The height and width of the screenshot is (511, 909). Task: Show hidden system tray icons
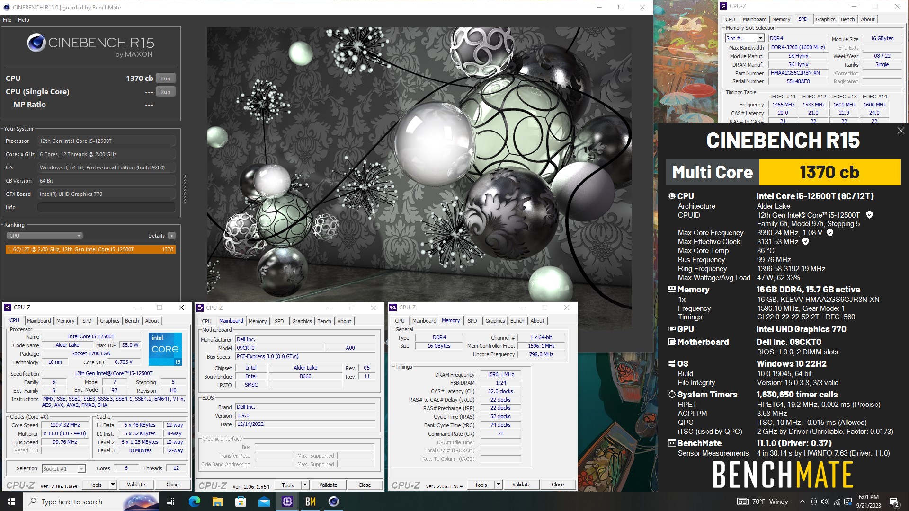[x=802, y=502]
